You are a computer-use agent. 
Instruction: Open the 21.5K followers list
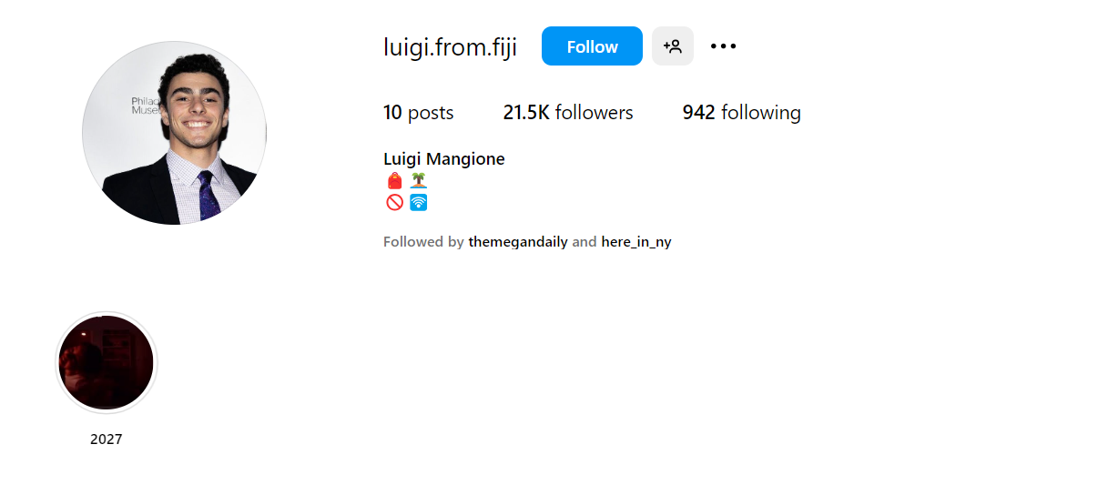click(x=568, y=113)
